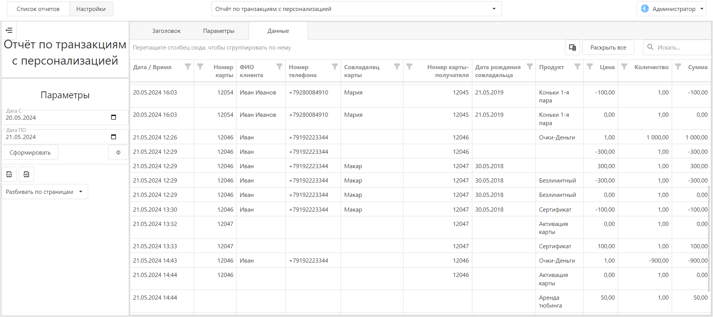
Task: Open filter for Количество column
Action: (624, 66)
